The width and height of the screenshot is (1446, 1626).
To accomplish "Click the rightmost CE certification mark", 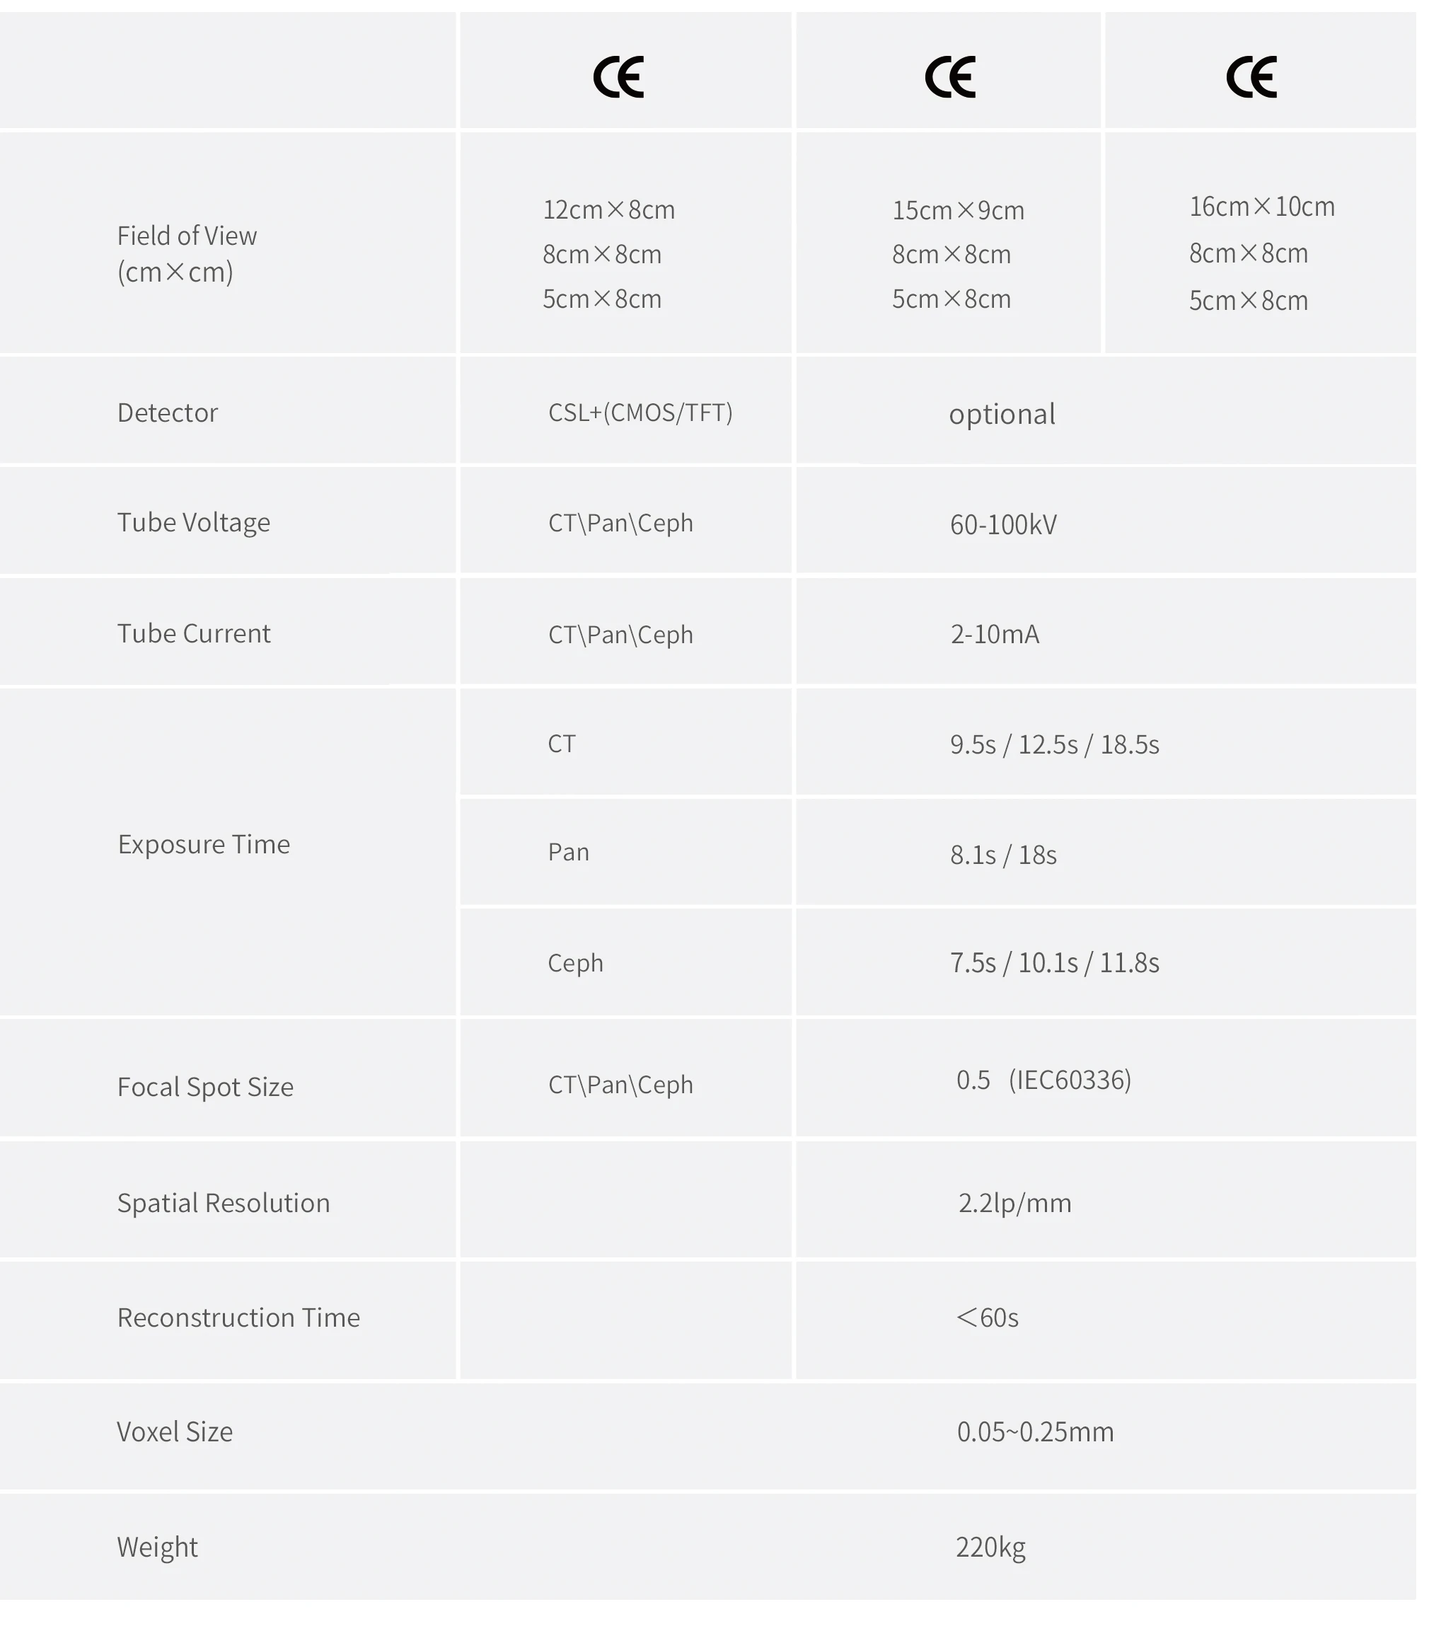I will pos(1251,77).
